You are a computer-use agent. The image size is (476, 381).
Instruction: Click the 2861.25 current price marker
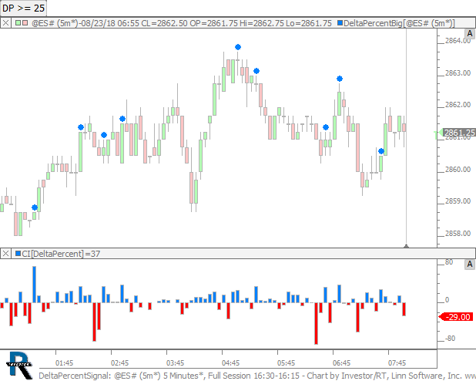pos(458,133)
